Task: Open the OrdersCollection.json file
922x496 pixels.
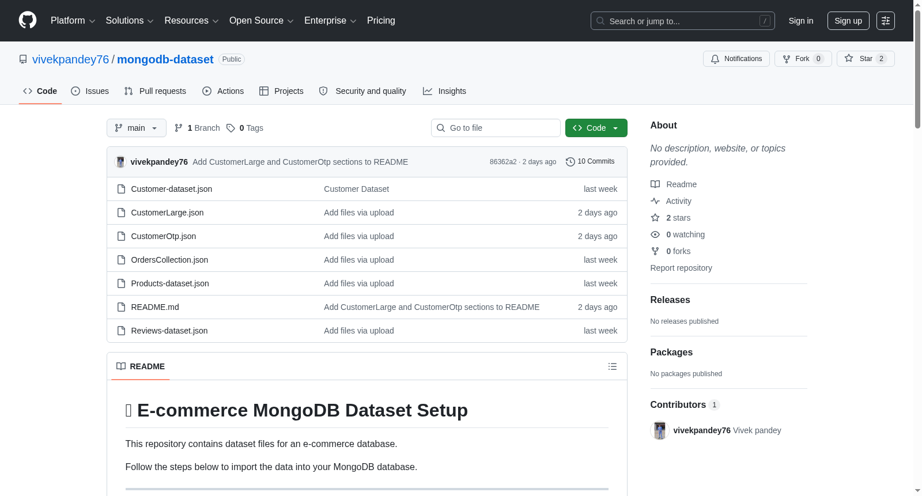Action: [169, 260]
